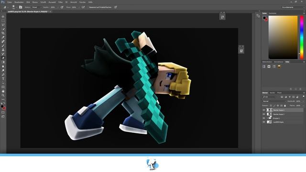Image resolution: width=306 pixels, height=172 pixels.
Task: Select the History Brush tool
Action: (x=3, y=54)
